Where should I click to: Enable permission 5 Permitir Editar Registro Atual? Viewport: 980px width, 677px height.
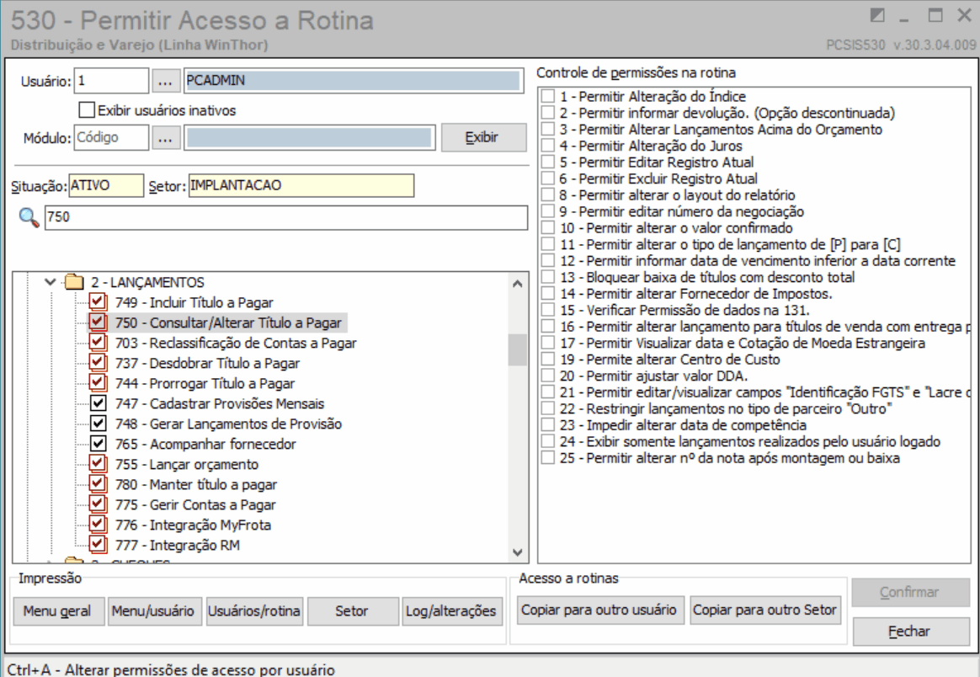coord(548,162)
